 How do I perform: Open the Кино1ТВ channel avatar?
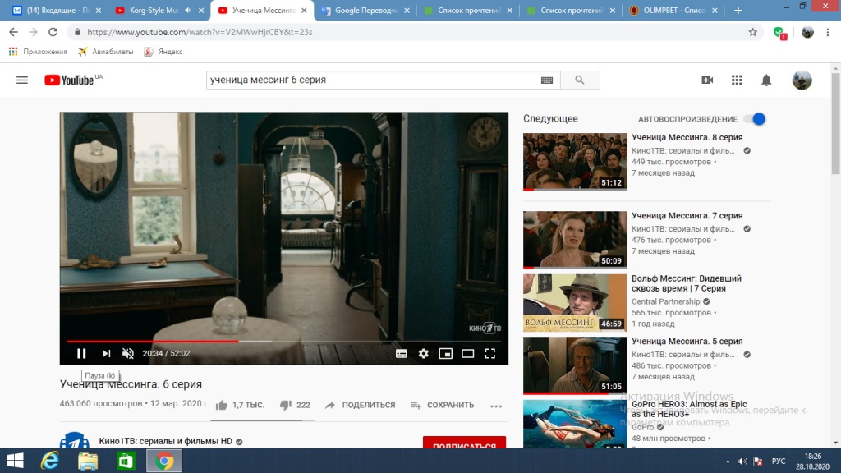pos(75,441)
